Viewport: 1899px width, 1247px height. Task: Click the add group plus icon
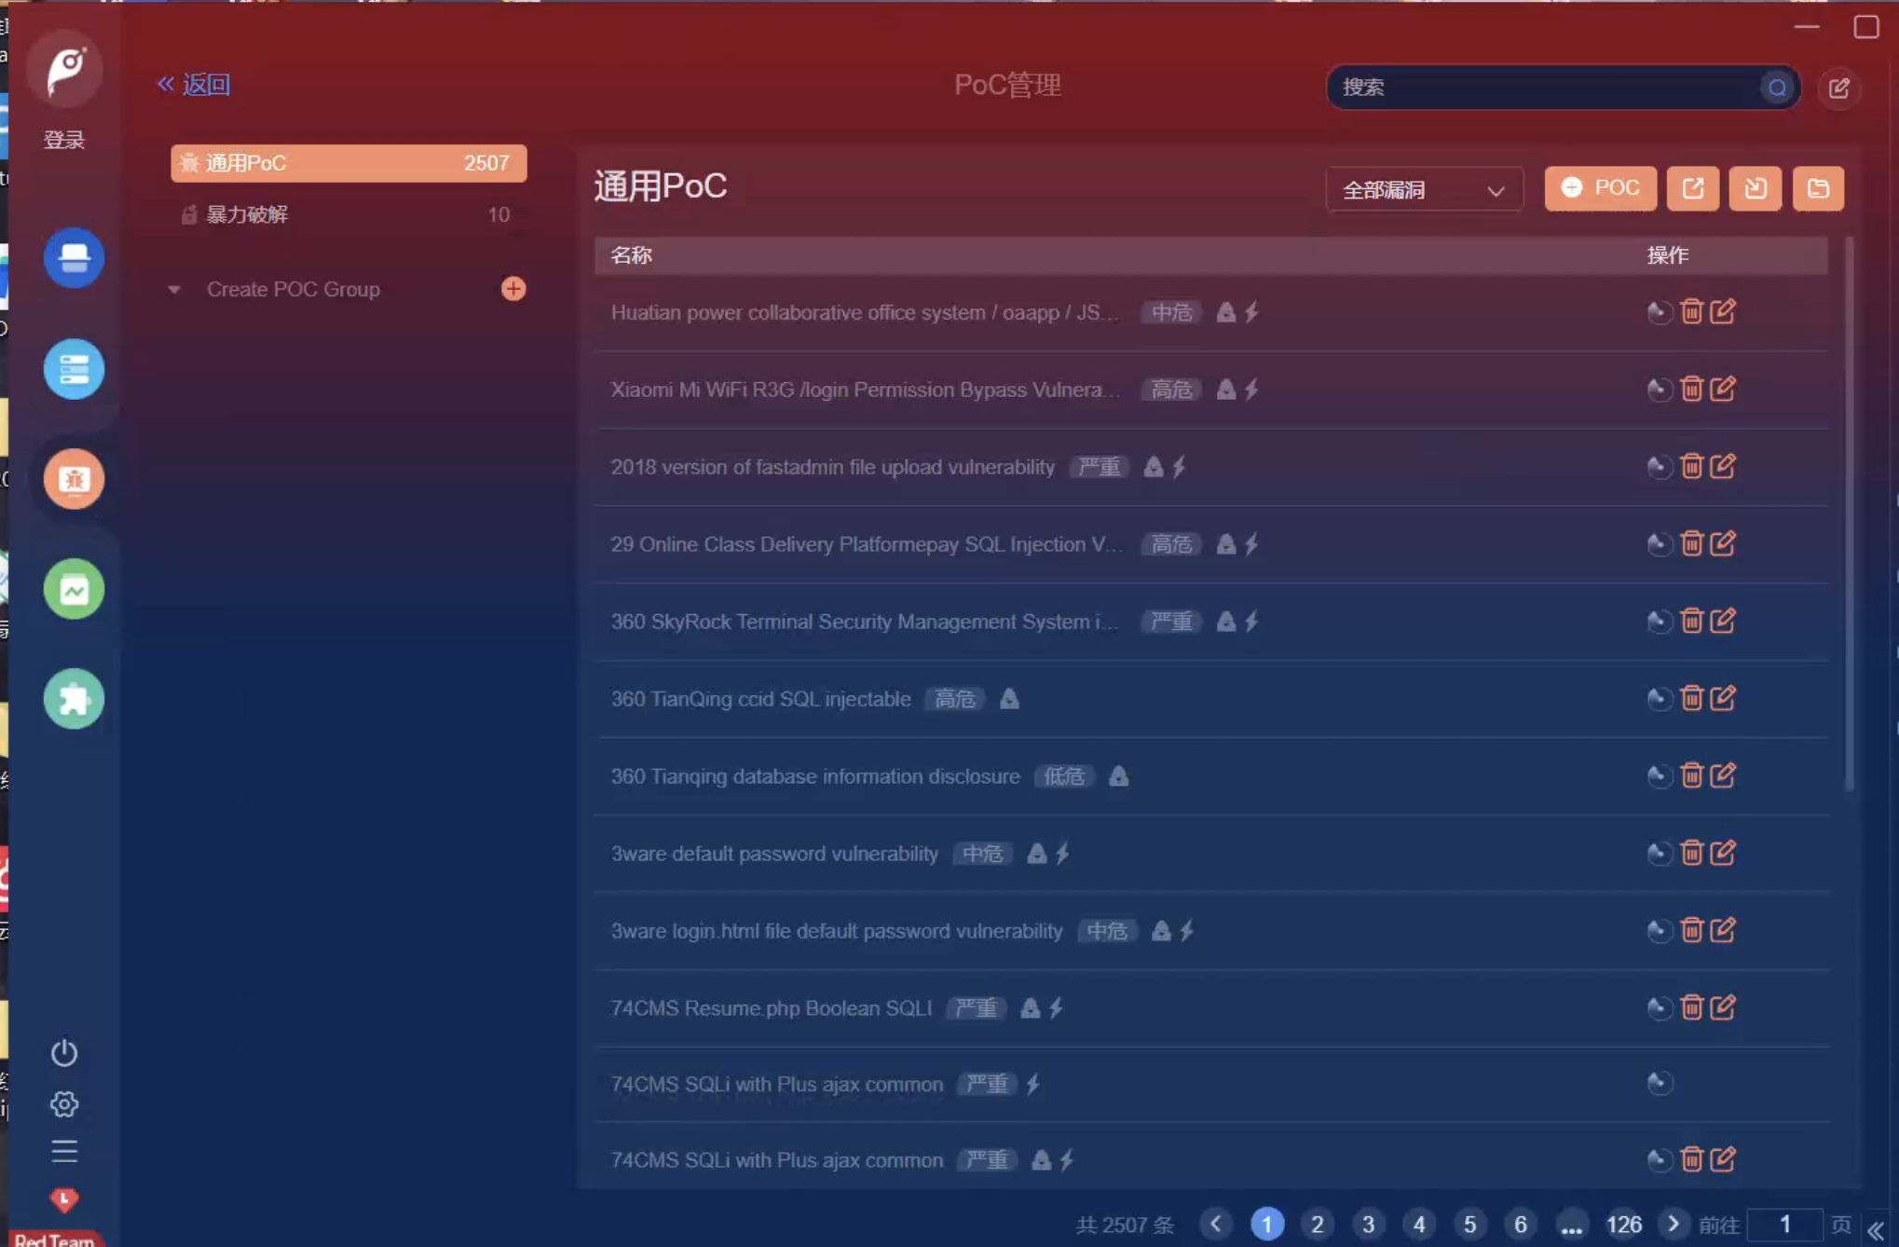[x=513, y=289]
